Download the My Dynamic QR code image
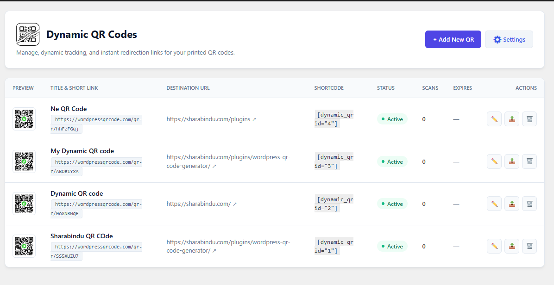The width and height of the screenshot is (554, 285). tap(511, 161)
